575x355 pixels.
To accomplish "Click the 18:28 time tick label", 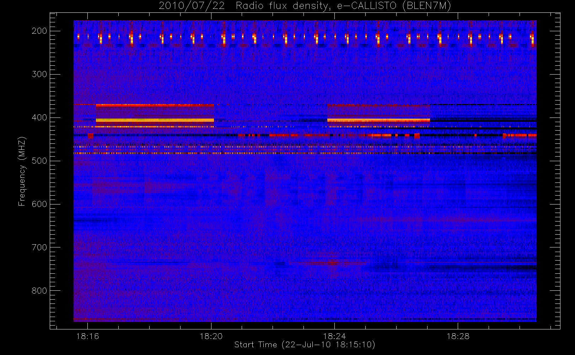I will click(458, 336).
